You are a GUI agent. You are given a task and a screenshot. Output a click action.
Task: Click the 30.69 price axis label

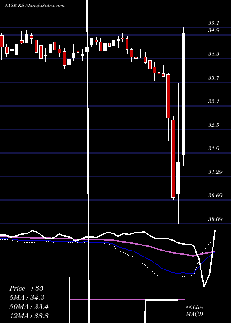pyautogui.click(x=215, y=195)
